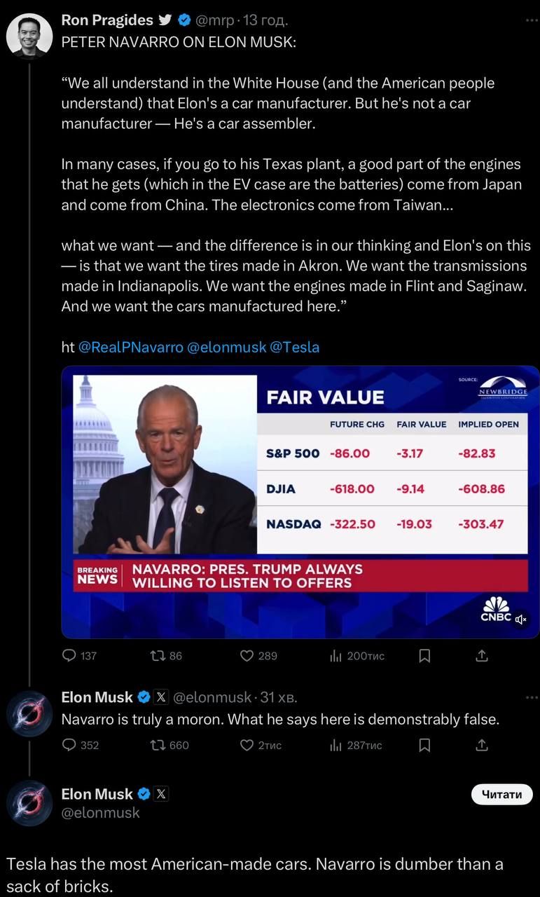The height and width of the screenshot is (897, 540).
Task: Reply to Elon Musk's moron tweet
Action: (x=69, y=746)
